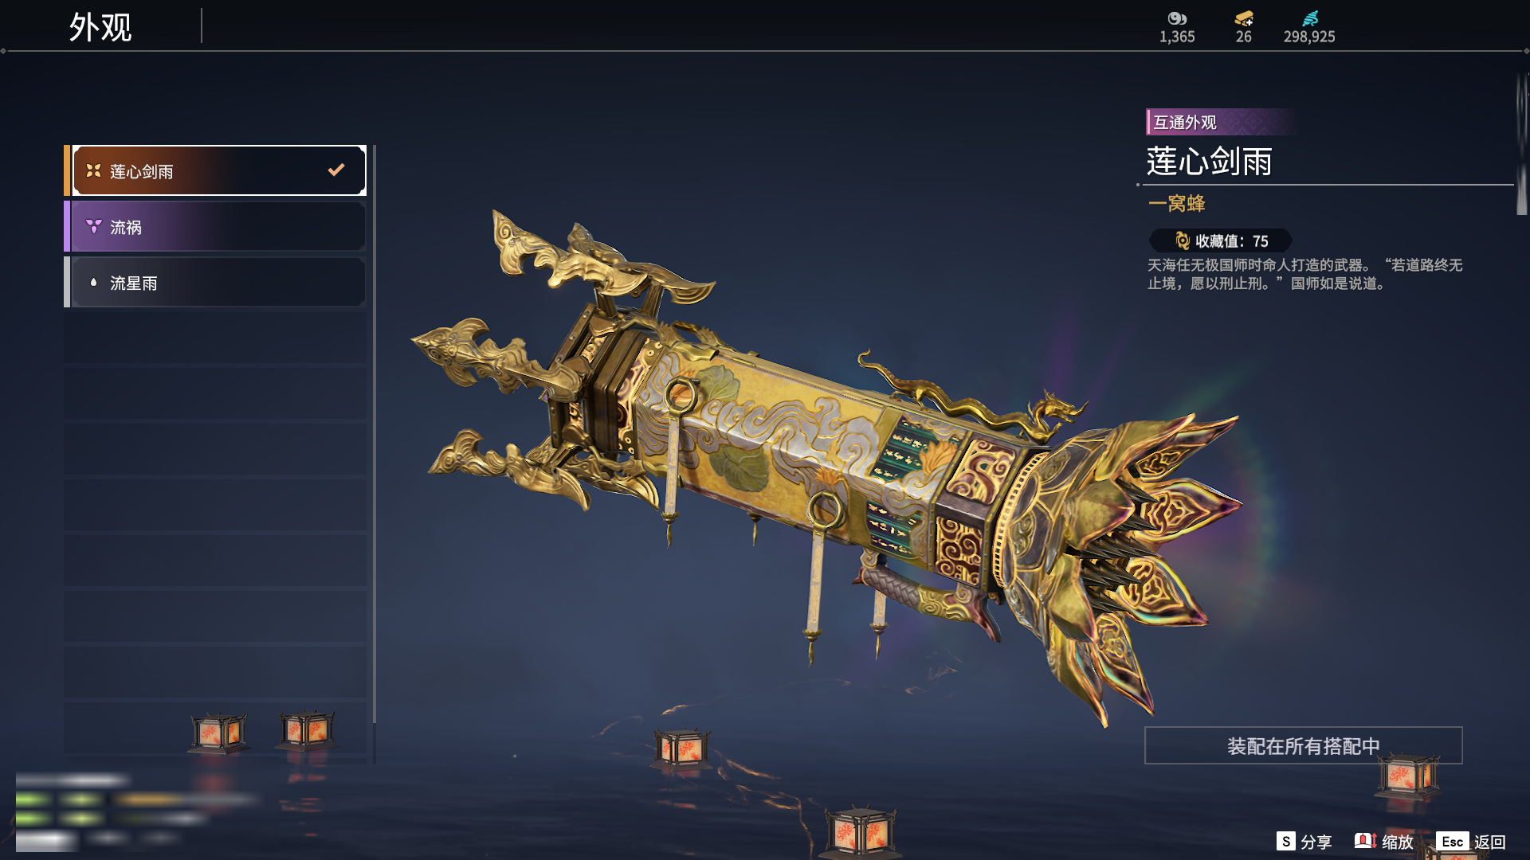1530x860 pixels.
Task: Click the 分享 share label
Action: pyautogui.click(x=1316, y=842)
